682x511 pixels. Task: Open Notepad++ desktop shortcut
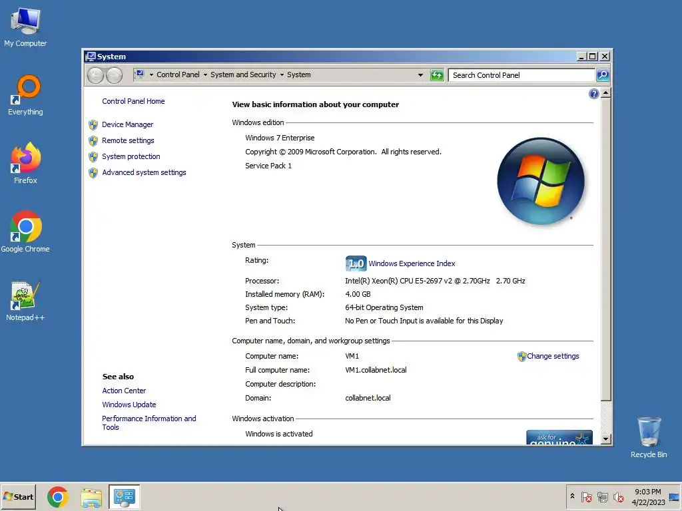point(25,301)
